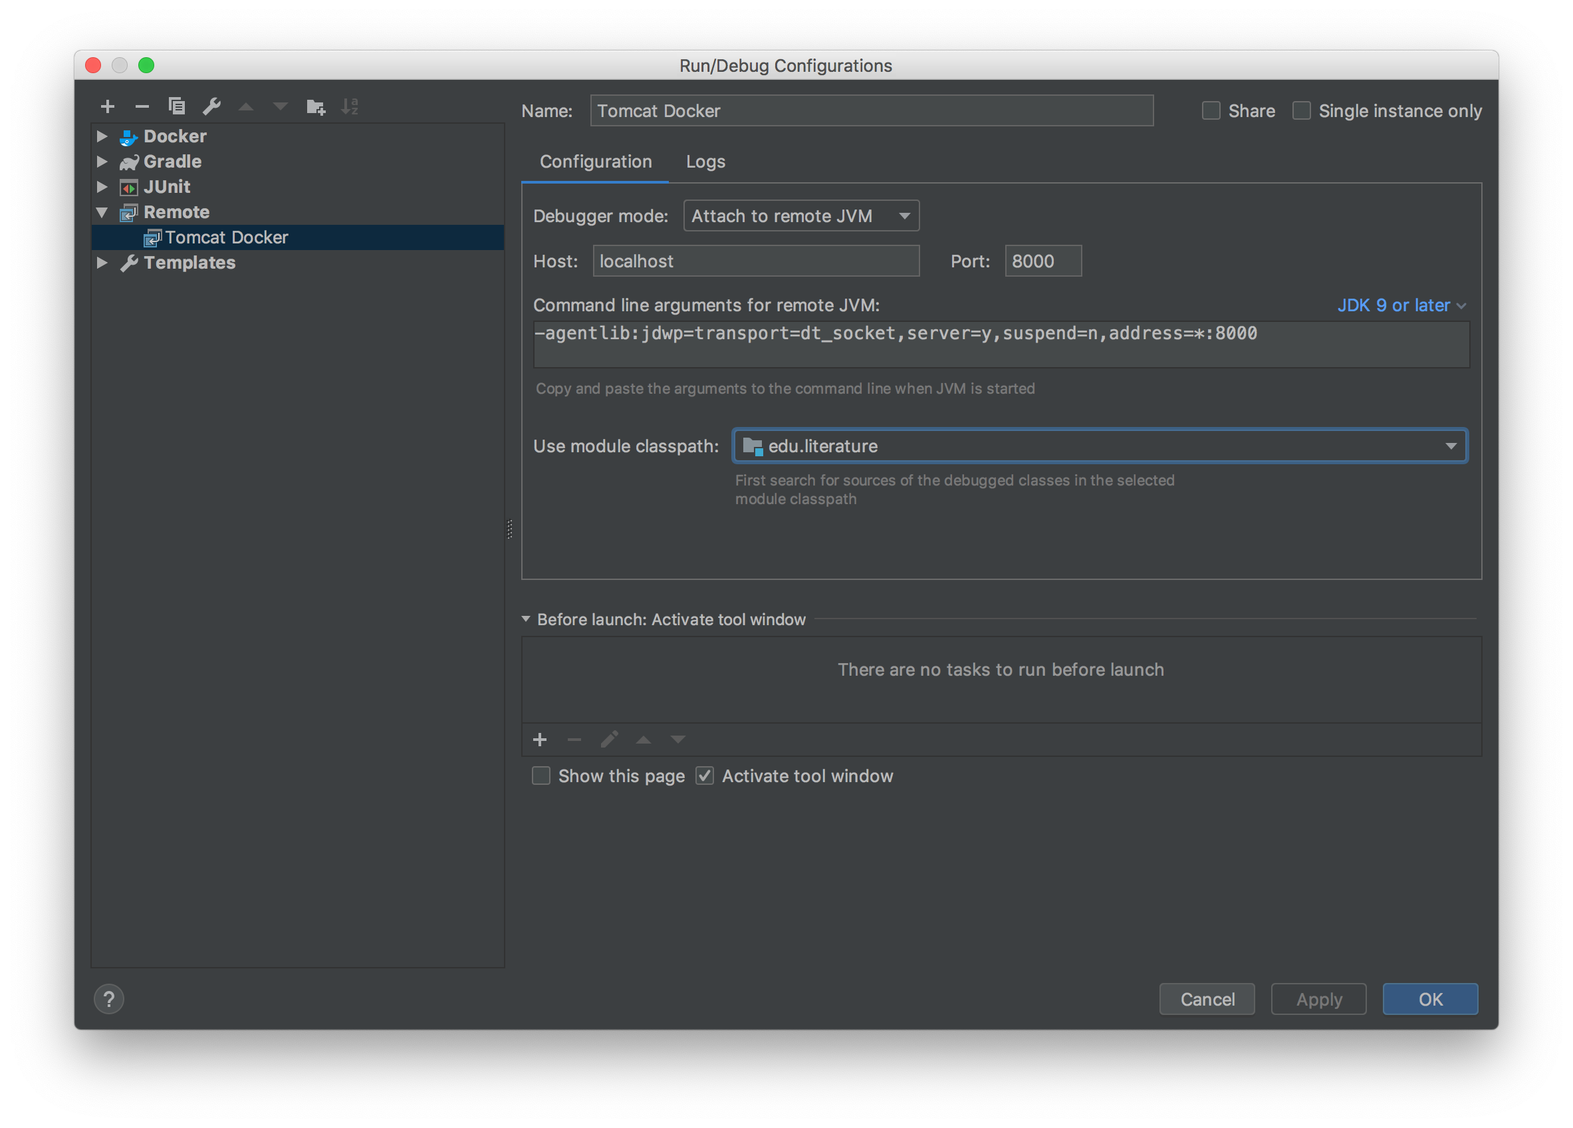This screenshot has height=1128, width=1573.
Task: Check Single instance only option
Action: pos(1301,111)
